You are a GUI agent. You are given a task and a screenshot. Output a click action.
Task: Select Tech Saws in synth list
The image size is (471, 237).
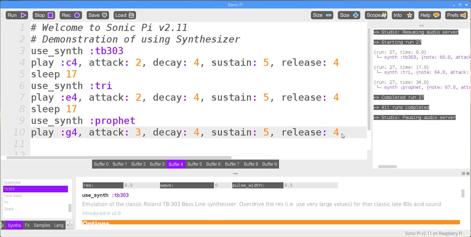(x=35, y=196)
